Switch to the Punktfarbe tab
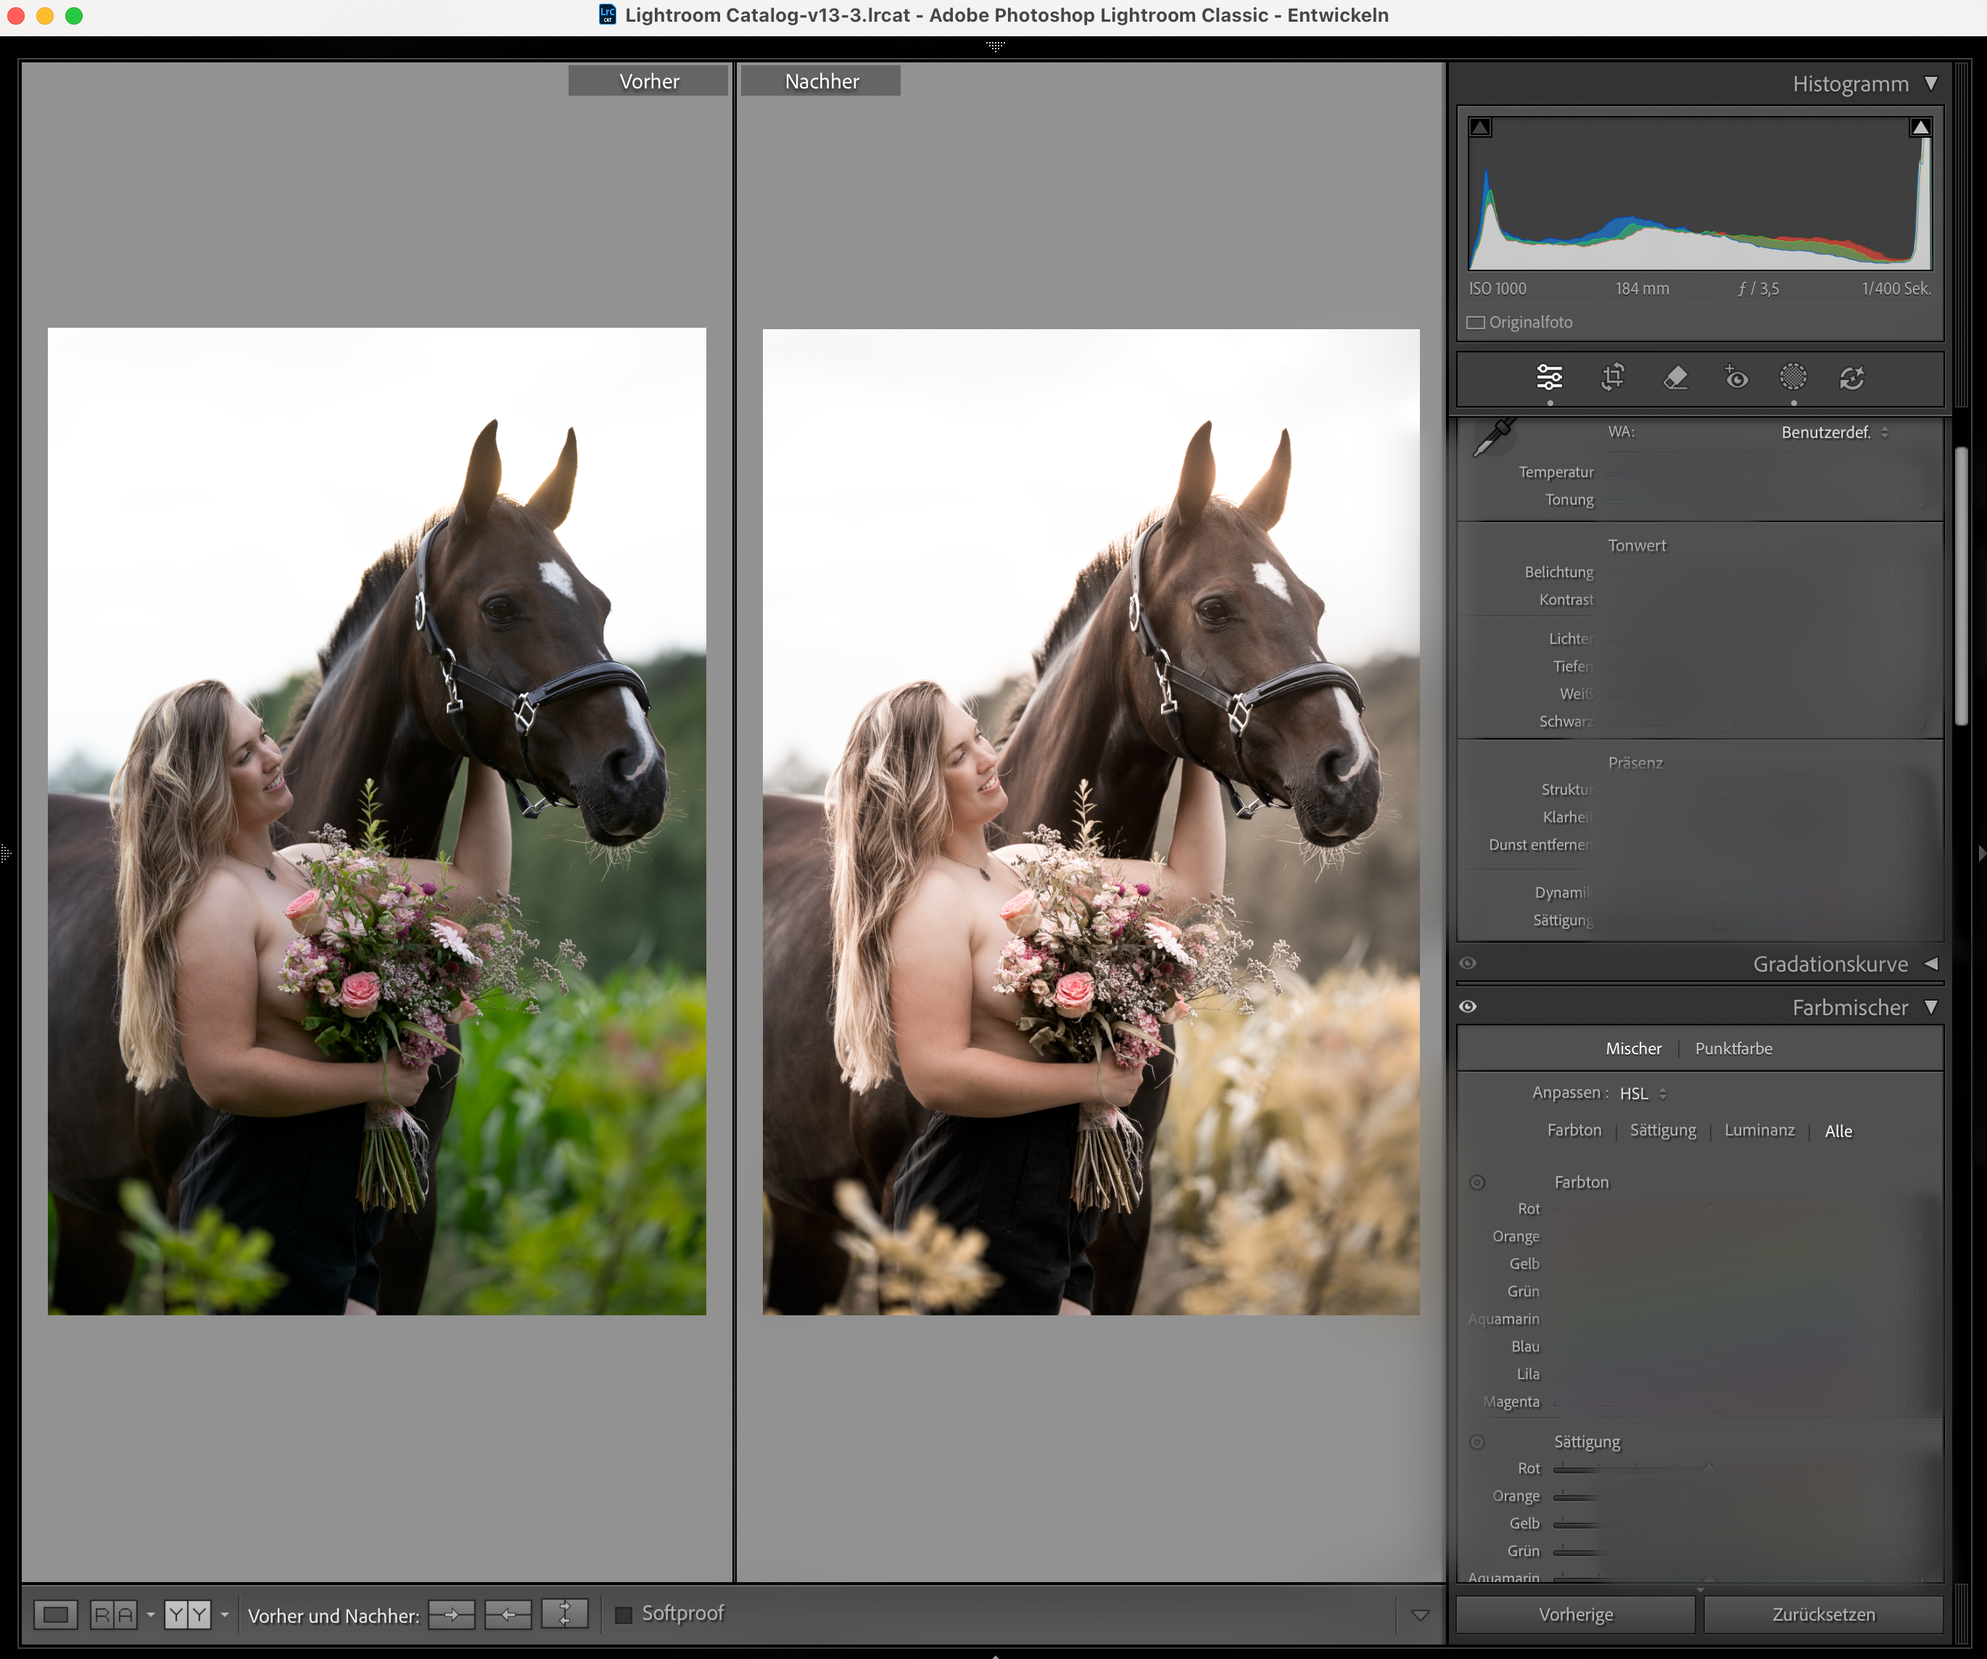The image size is (1987, 1659). 1733,1048
